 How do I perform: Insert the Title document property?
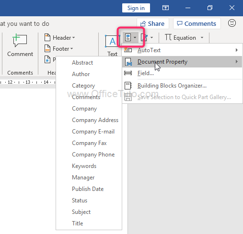(89, 223)
